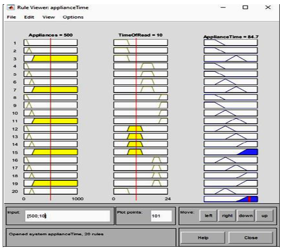
Task: Click the down move button
Action: click(246, 216)
